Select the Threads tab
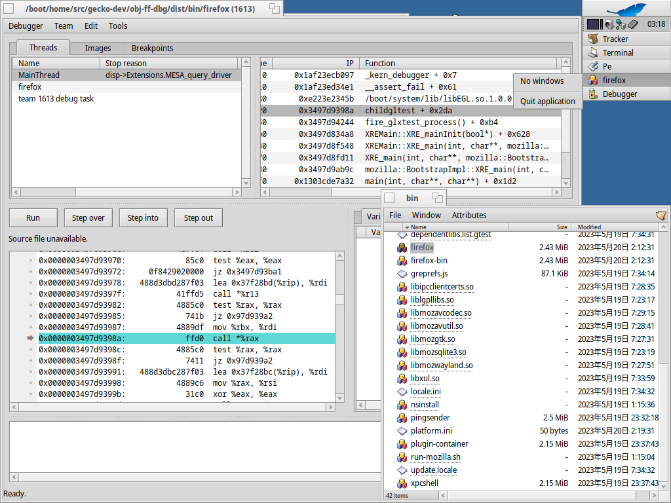671x503 pixels. (43, 47)
